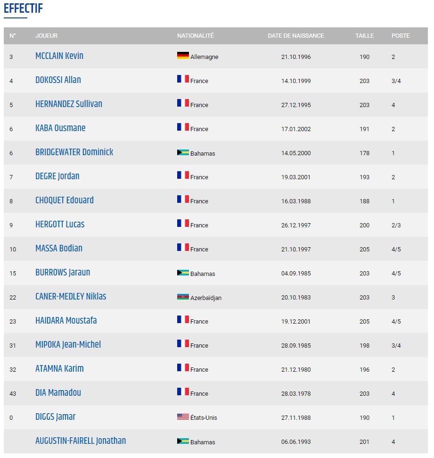View CHOQUET Edouard's profile
This screenshot has width=434, height=458.
pos(65,200)
